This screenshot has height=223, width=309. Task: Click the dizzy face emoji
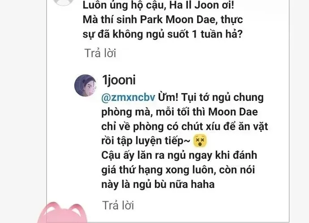(200, 141)
